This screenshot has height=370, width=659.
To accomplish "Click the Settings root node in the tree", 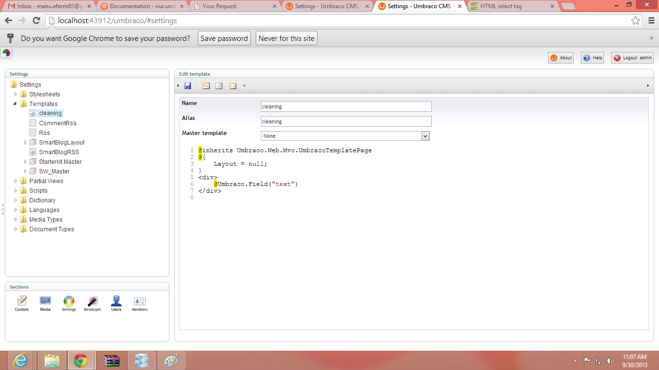I will pyautogui.click(x=30, y=84).
